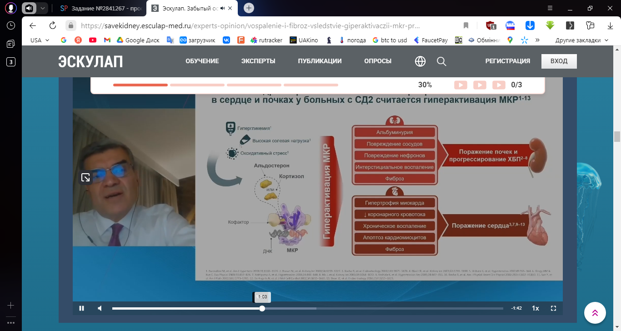Open the Google Maps bookmark icon

point(510,40)
